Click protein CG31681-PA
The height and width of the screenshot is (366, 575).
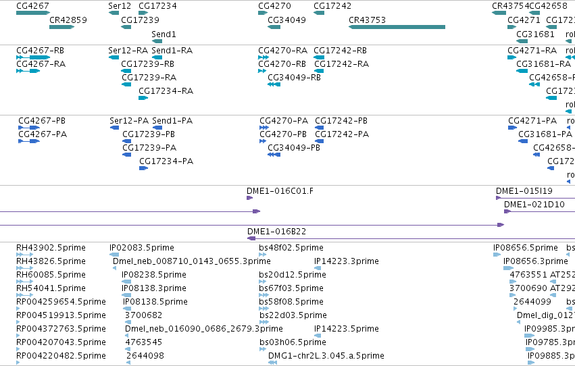point(523,141)
